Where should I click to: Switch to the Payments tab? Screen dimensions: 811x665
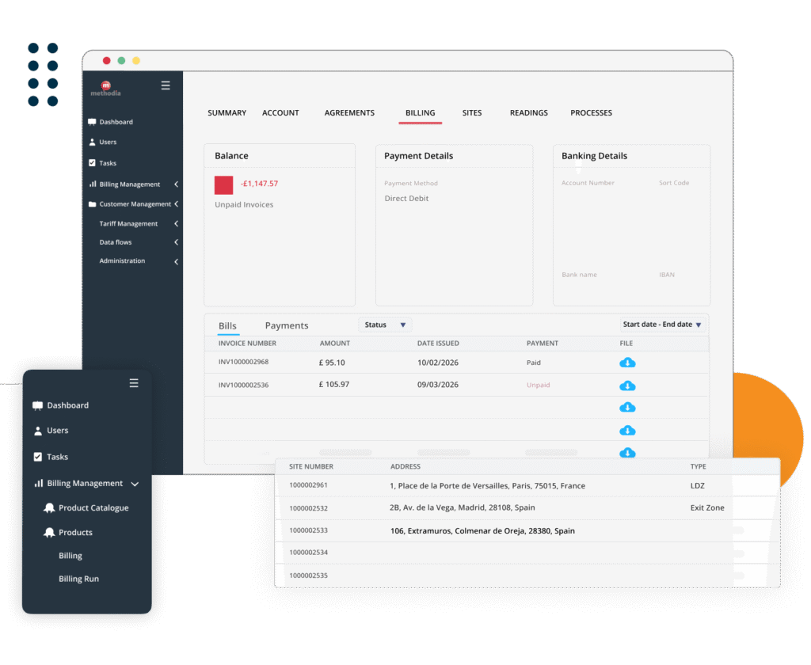click(x=287, y=325)
